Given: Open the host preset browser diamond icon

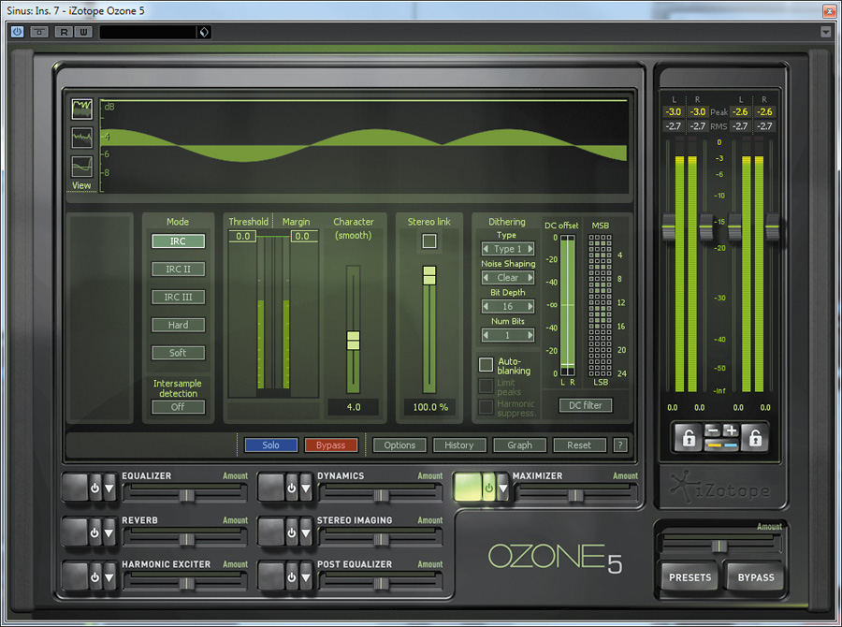Looking at the screenshot, I should [204, 32].
